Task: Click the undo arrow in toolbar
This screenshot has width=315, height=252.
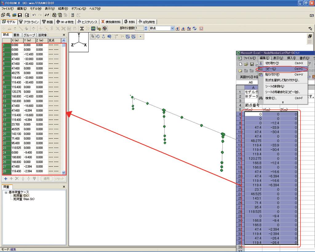Action: click(x=34, y=15)
